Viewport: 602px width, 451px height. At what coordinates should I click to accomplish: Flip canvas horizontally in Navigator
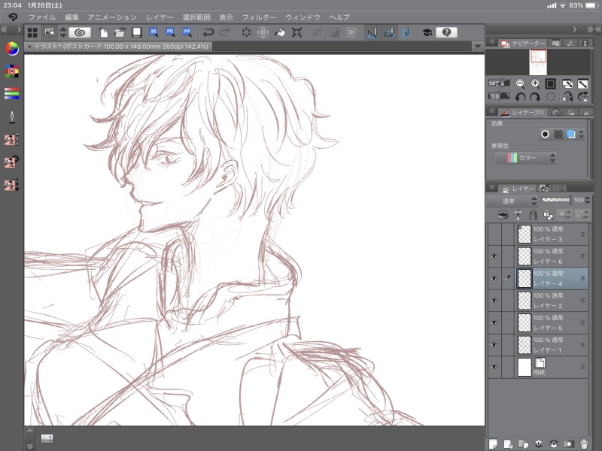[567, 97]
